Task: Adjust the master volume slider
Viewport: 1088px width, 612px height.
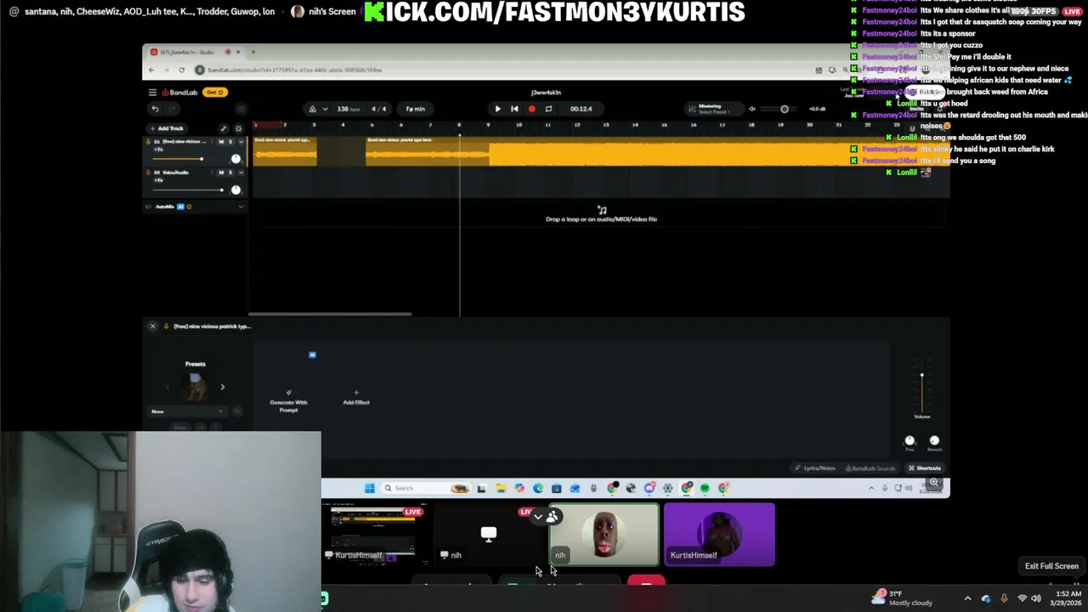Action: click(x=784, y=109)
